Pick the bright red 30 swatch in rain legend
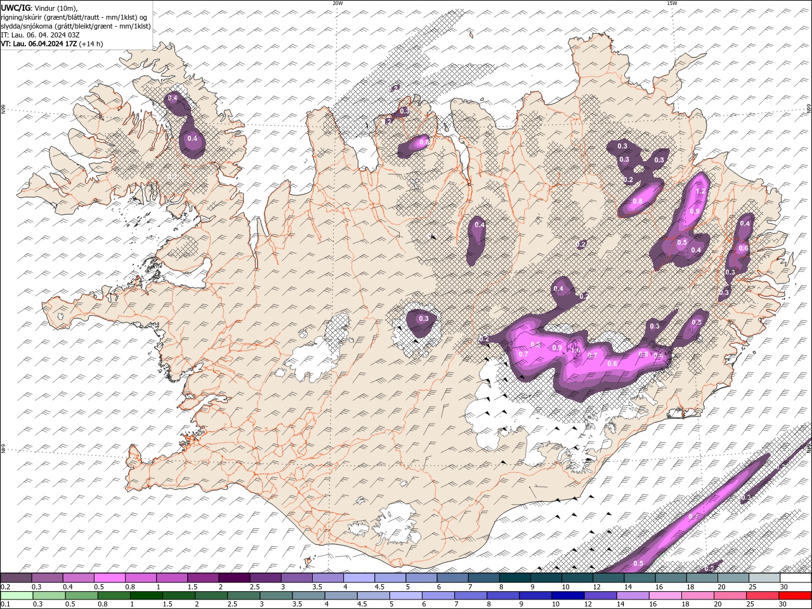Image resolution: width=812 pixels, height=609 pixels. pos(796,596)
